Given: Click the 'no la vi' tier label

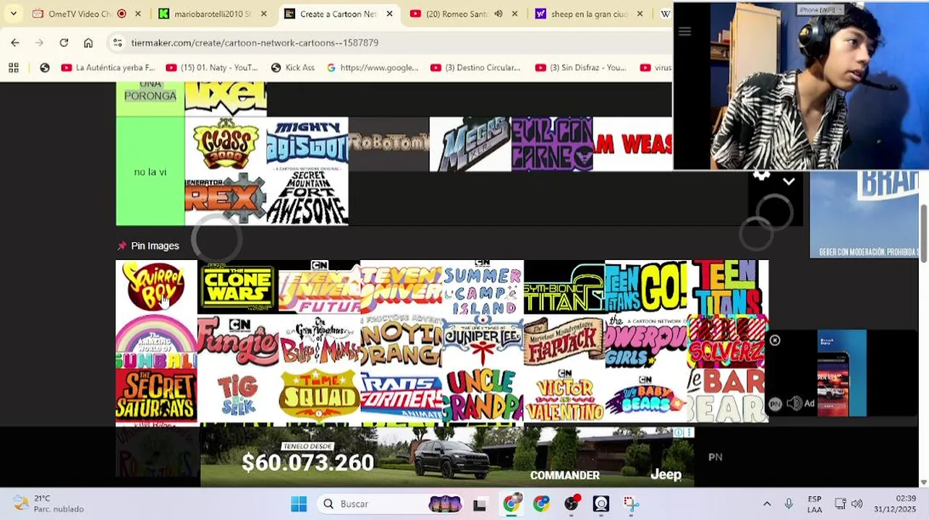Looking at the screenshot, I should tap(150, 172).
